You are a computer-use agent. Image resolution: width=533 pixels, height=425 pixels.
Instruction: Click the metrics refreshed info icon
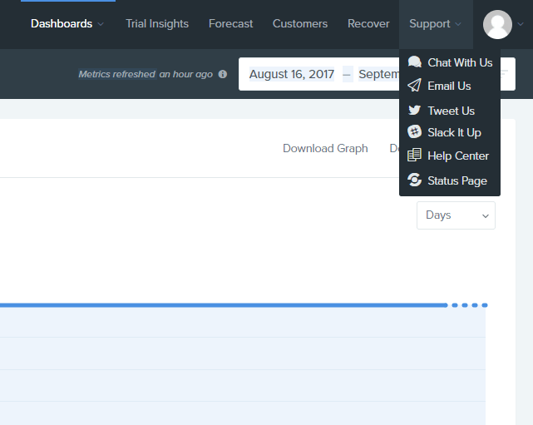click(222, 74)
